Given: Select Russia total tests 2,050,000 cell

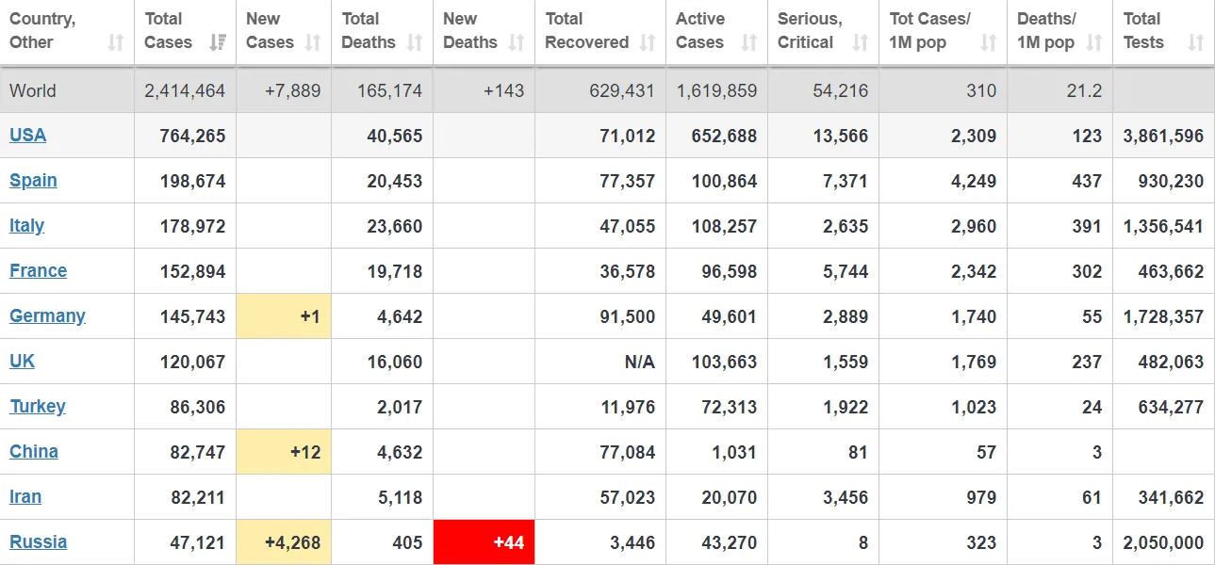Looking at the screenshot, I should tap(1163, 542).
